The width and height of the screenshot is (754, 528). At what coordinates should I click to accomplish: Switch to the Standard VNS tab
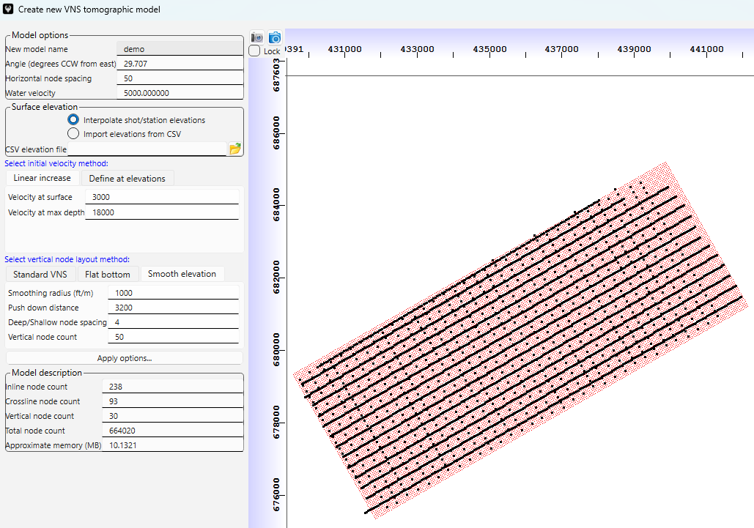coord(40,275)
